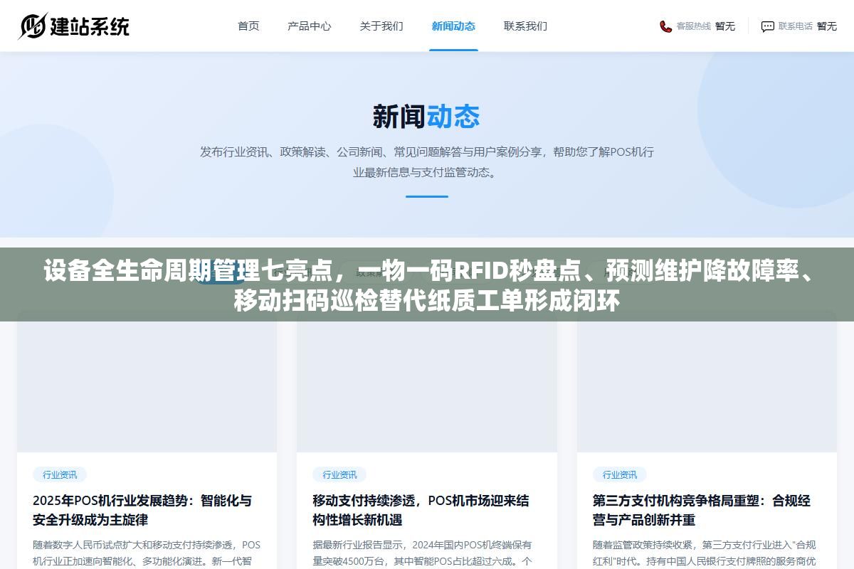Open the 产品中心 menu item
The width and height of the screenshot is (854, 569).
(x=310, y=26)
